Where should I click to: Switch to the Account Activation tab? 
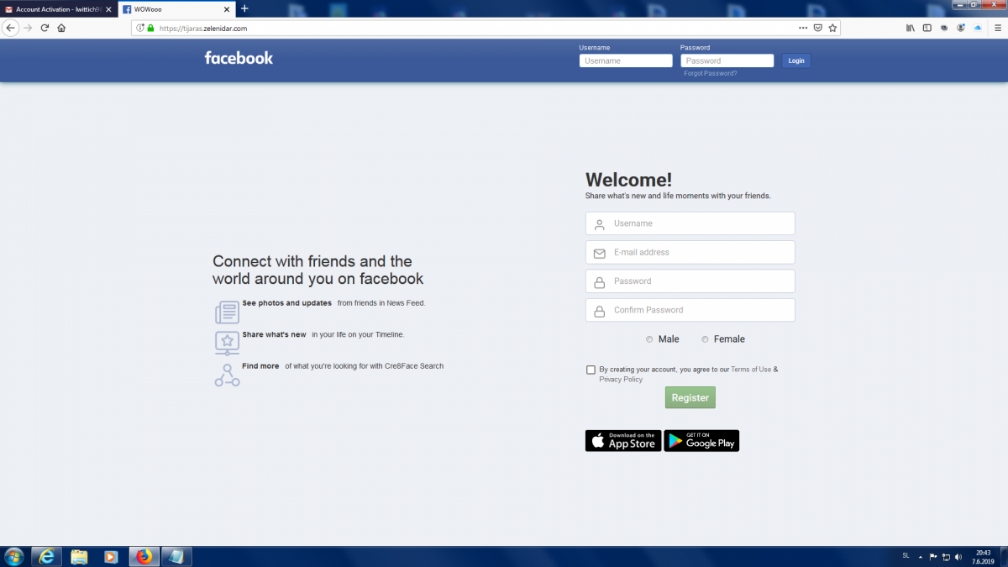tap(55, 9)
